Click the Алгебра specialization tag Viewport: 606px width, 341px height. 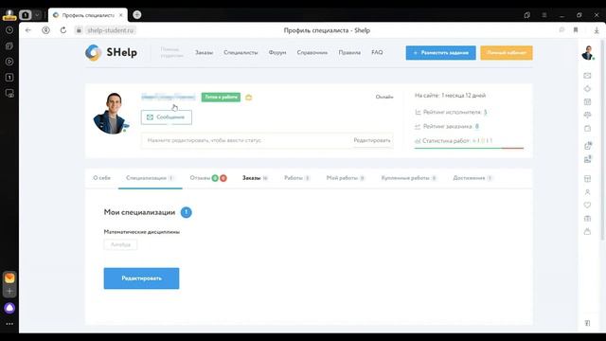(x=120, y=244)
